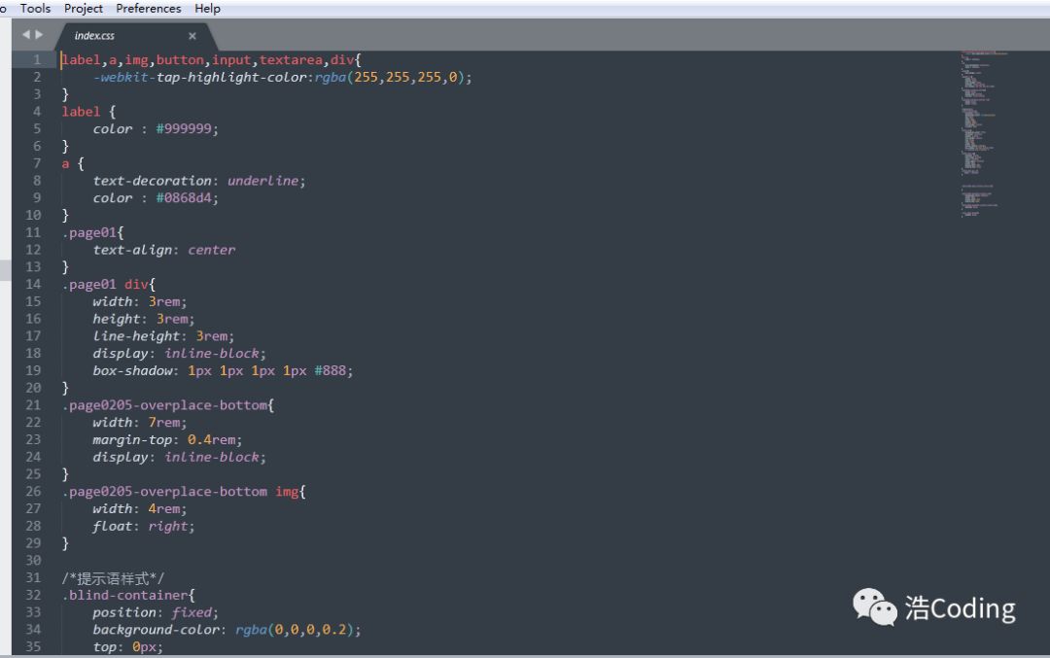Click line number 21 in gutter
The height and width of the screenshot is (658, 1050).
coord(33,405)
